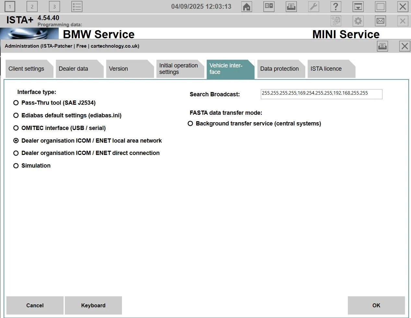The image size is (411, 318).
Task: Go to the Dealer data tab
Action: tap(73, 69)
